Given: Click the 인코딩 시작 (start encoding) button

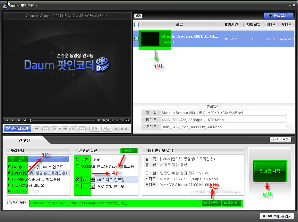Looking at the screenshot, I should (270, 171).
